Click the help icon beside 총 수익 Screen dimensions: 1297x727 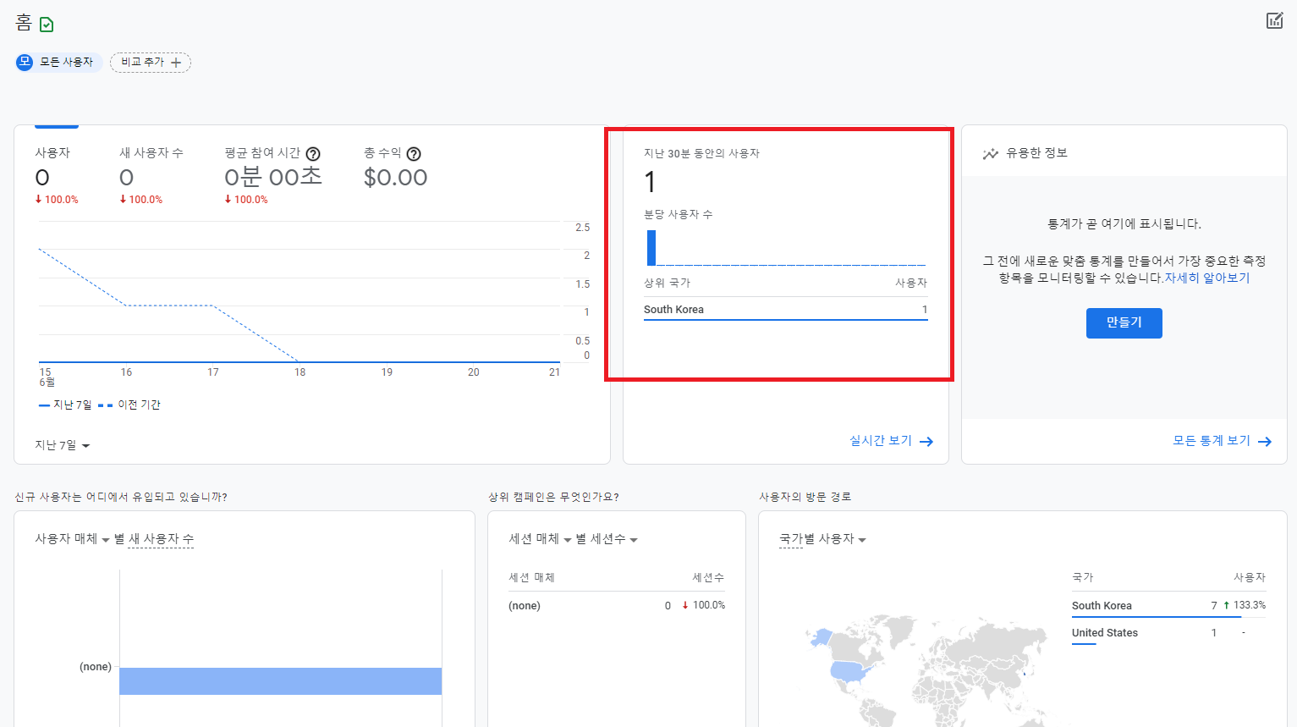[x=414, y=154]
